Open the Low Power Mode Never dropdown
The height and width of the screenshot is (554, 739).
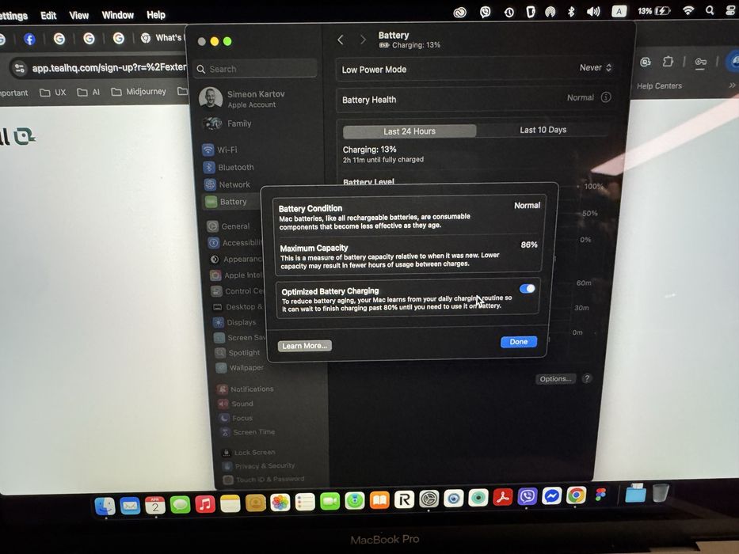tap(596, 68)
